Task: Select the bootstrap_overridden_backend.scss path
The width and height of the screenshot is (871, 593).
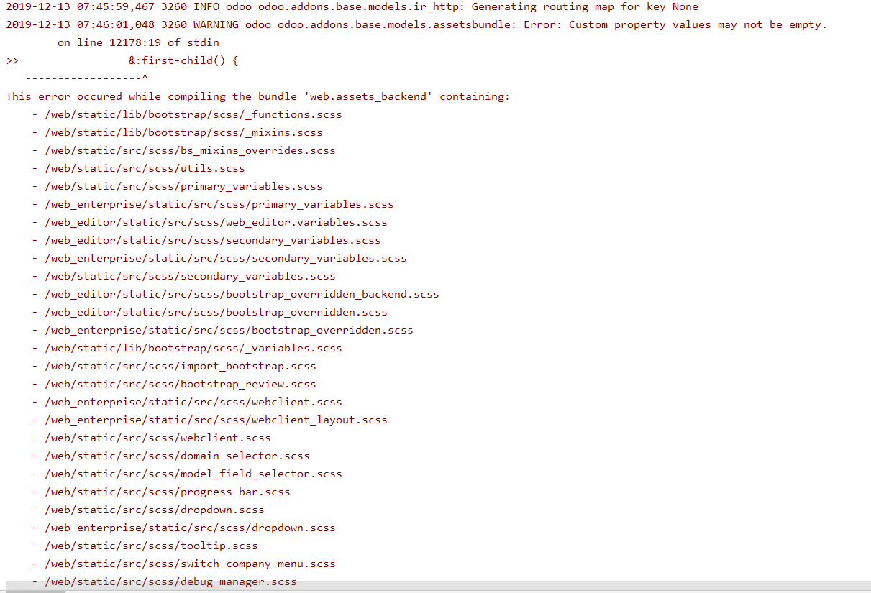Action: 242,294
